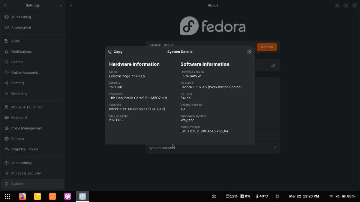This screenshot has height=202, width=360.
Task: Click the Search magnifier icon in sidebar list
Action: point(6,62)
